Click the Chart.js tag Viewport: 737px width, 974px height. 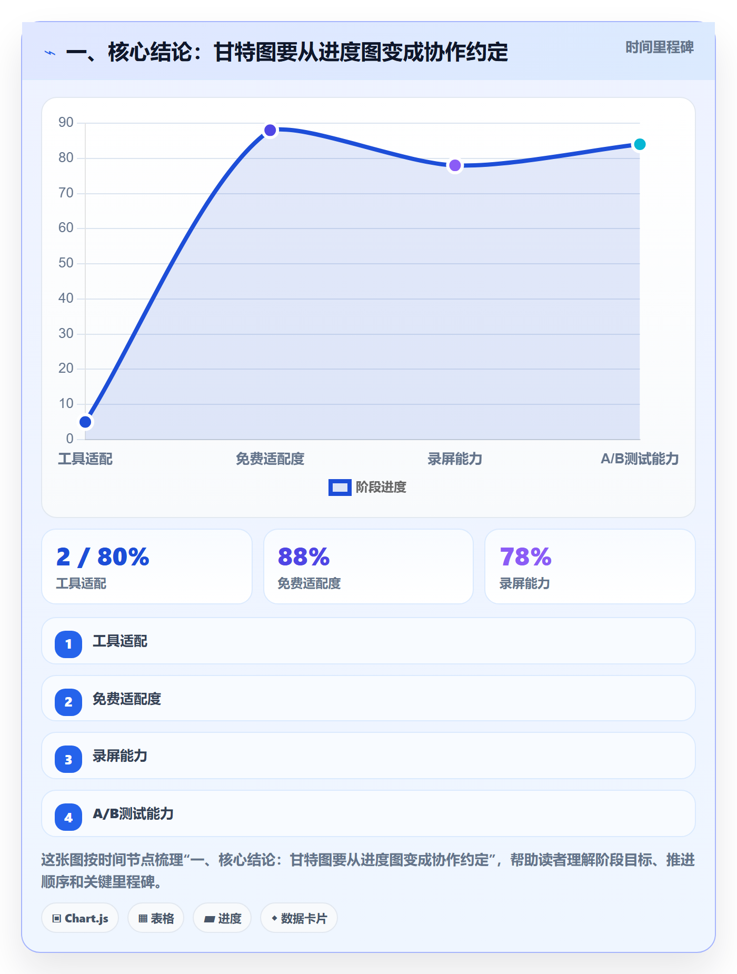(x=80, y=918)
